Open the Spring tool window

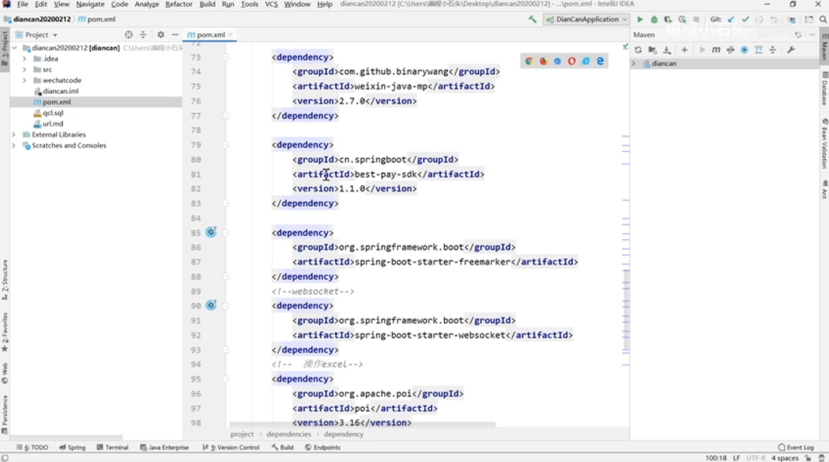(72, 447)
